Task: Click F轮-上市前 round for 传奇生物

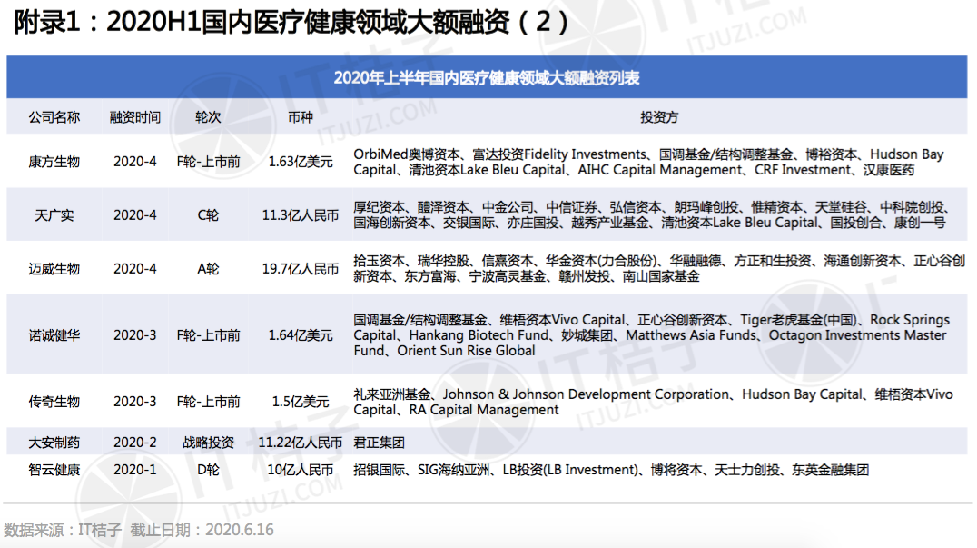Action: [x=208, y=402]
